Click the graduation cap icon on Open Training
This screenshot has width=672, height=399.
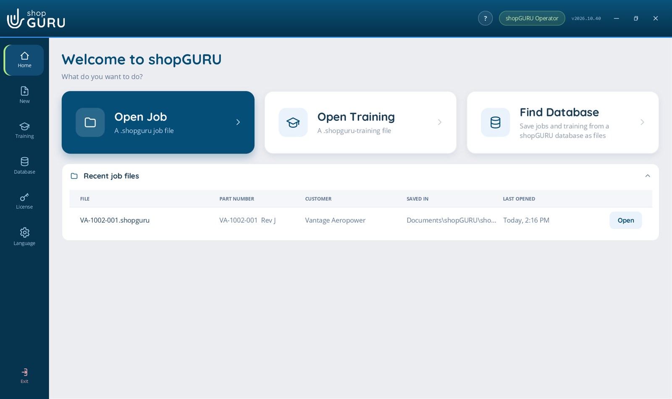click(293, 122)
